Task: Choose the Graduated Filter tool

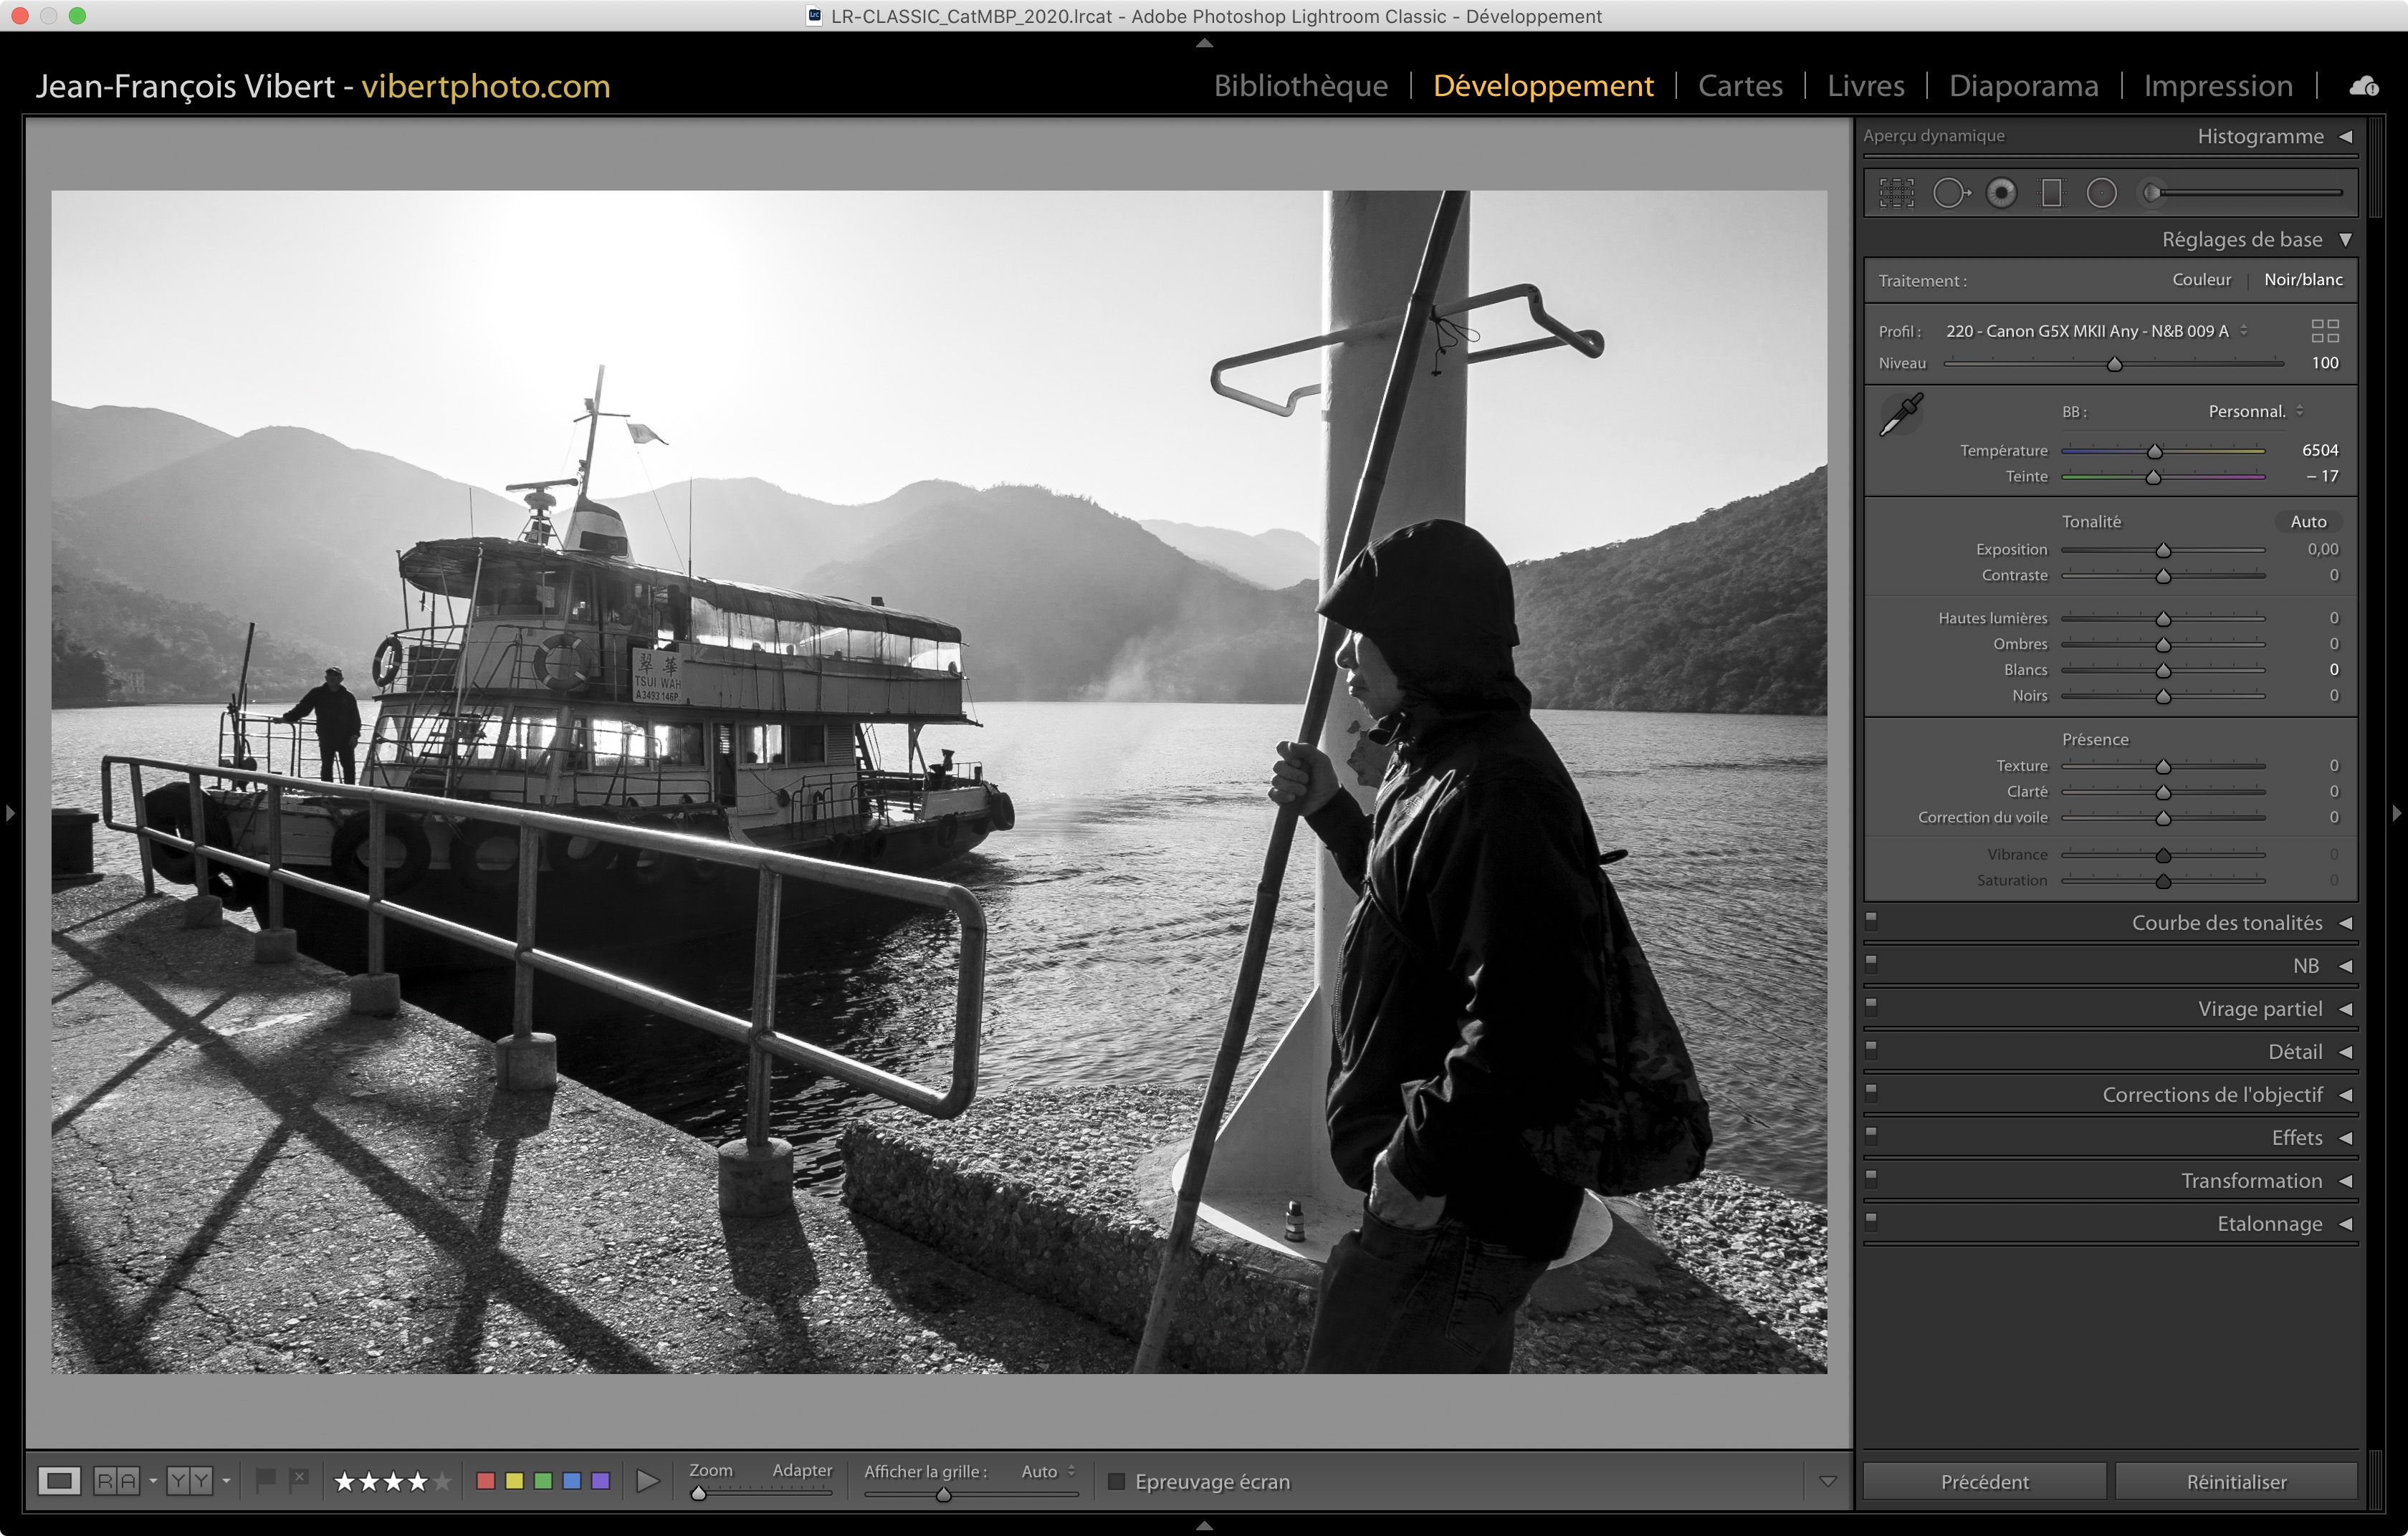Action: [x=2051, y=193]
